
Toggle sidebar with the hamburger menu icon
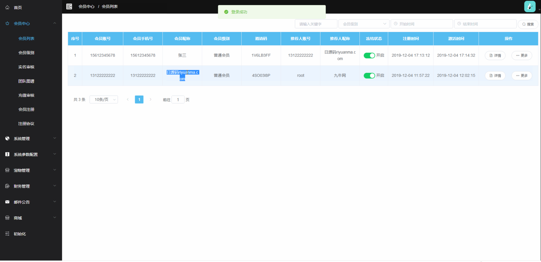point(69,6)
